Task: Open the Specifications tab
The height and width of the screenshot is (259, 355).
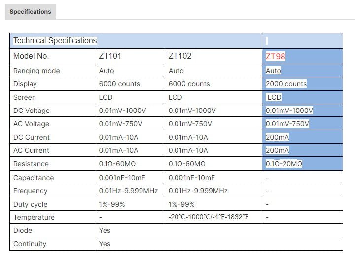Action: click(x=31, y=11)
